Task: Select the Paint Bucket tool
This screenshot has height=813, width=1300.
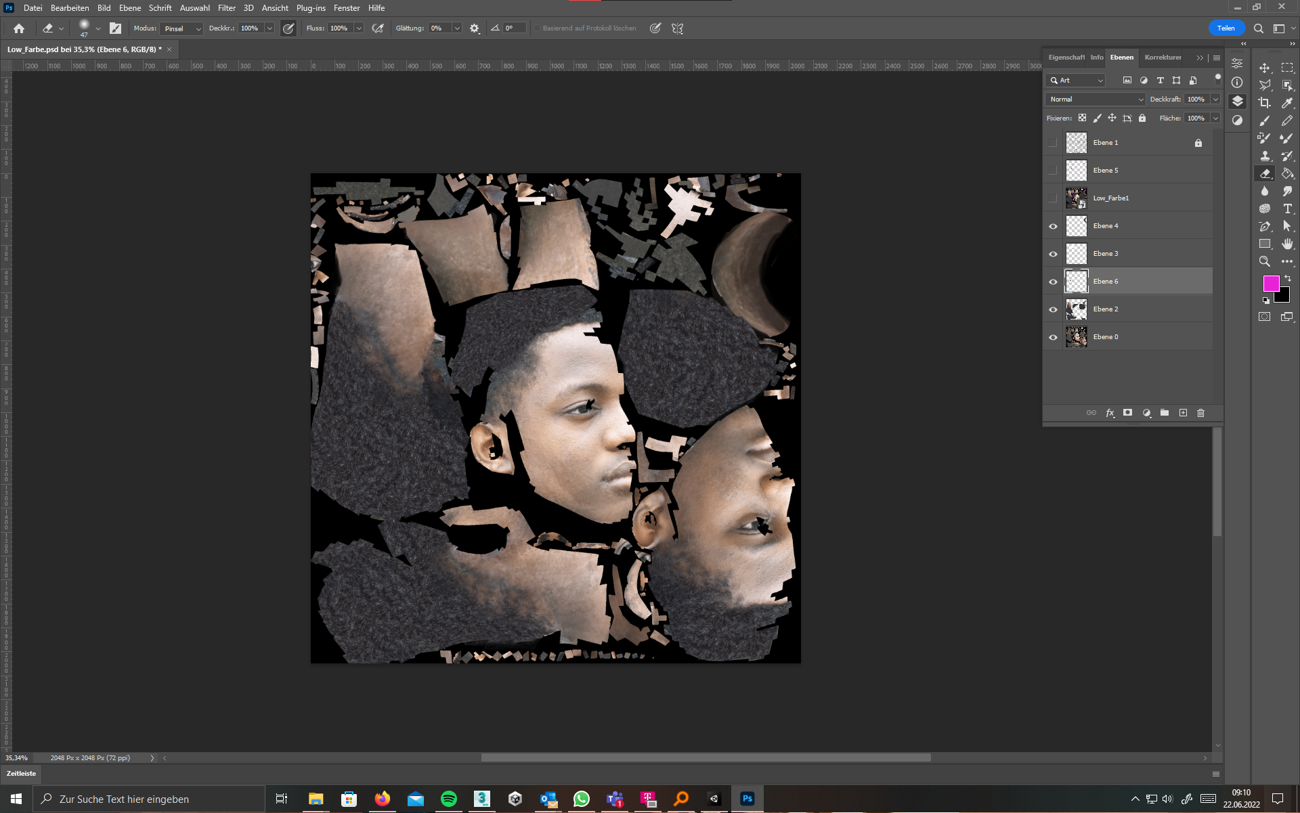Action: [1287, 173]
